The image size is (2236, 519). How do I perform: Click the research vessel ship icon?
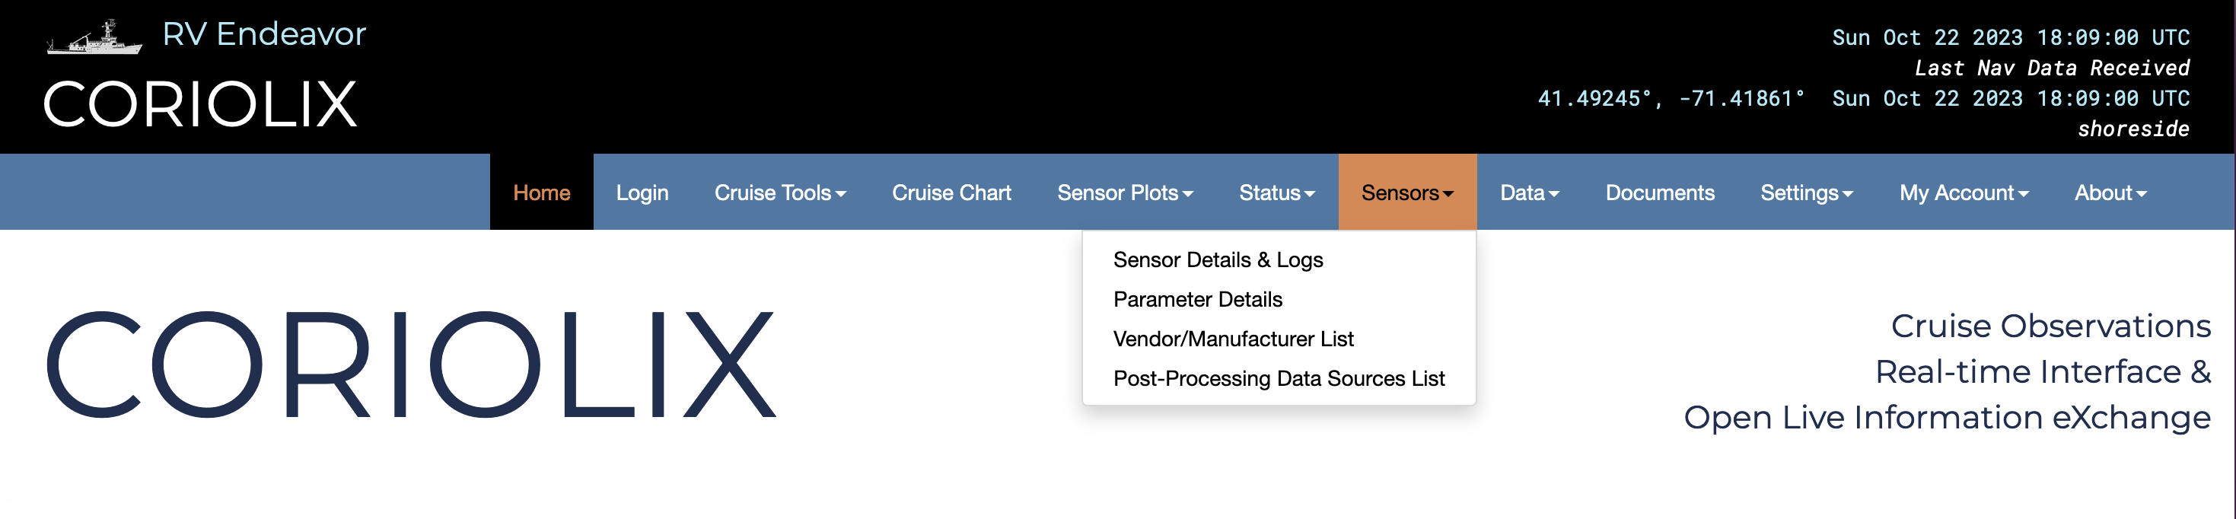tap(94, 37)
